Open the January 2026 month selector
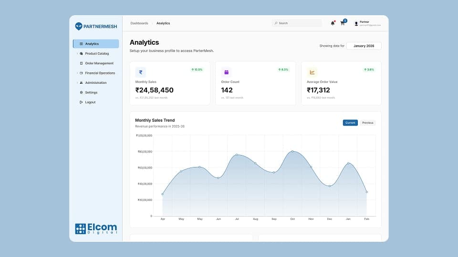 (x=364, y=46)
